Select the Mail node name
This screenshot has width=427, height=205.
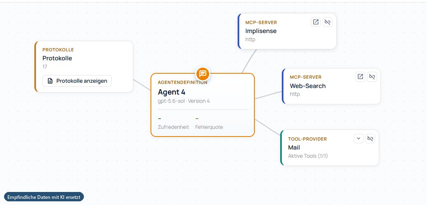294,148
